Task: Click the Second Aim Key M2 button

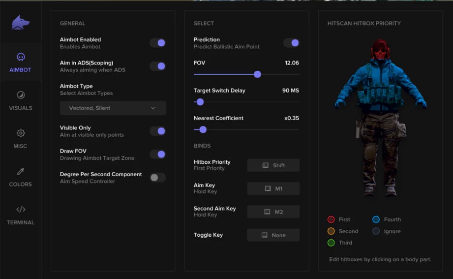Action: coord(273,212)
